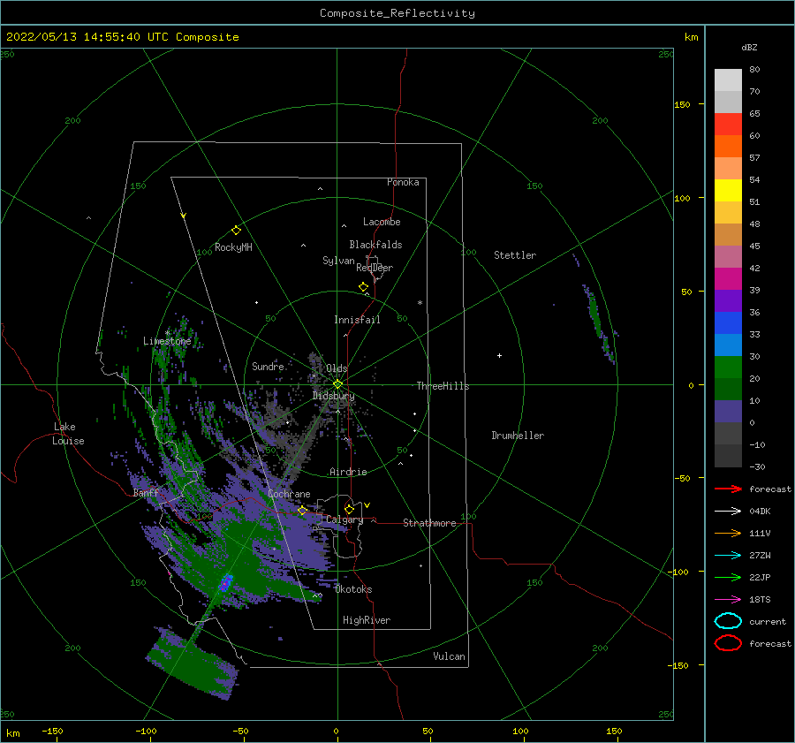Image resolution: width=795 pixels, height=743 pixels.
Task: Select the lightest gray 80 dBZ band
Action: (728, 80)
